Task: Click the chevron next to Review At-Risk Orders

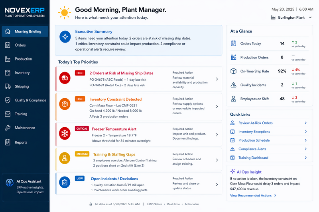Action: point(305,123)
